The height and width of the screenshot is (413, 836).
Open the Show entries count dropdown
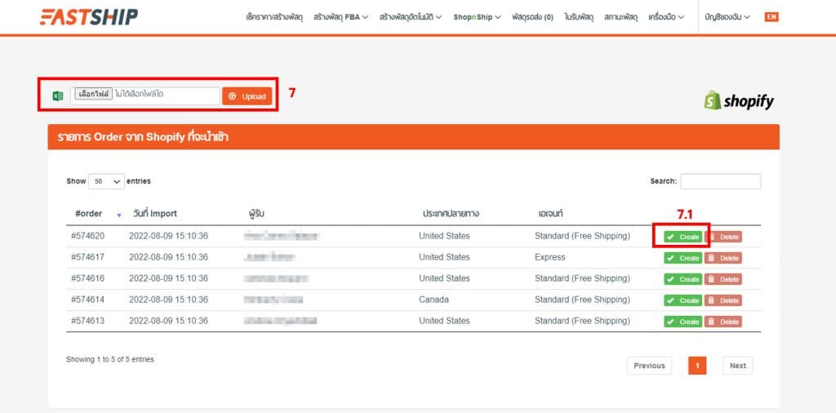pyautogui.click(x=106, y=181)
